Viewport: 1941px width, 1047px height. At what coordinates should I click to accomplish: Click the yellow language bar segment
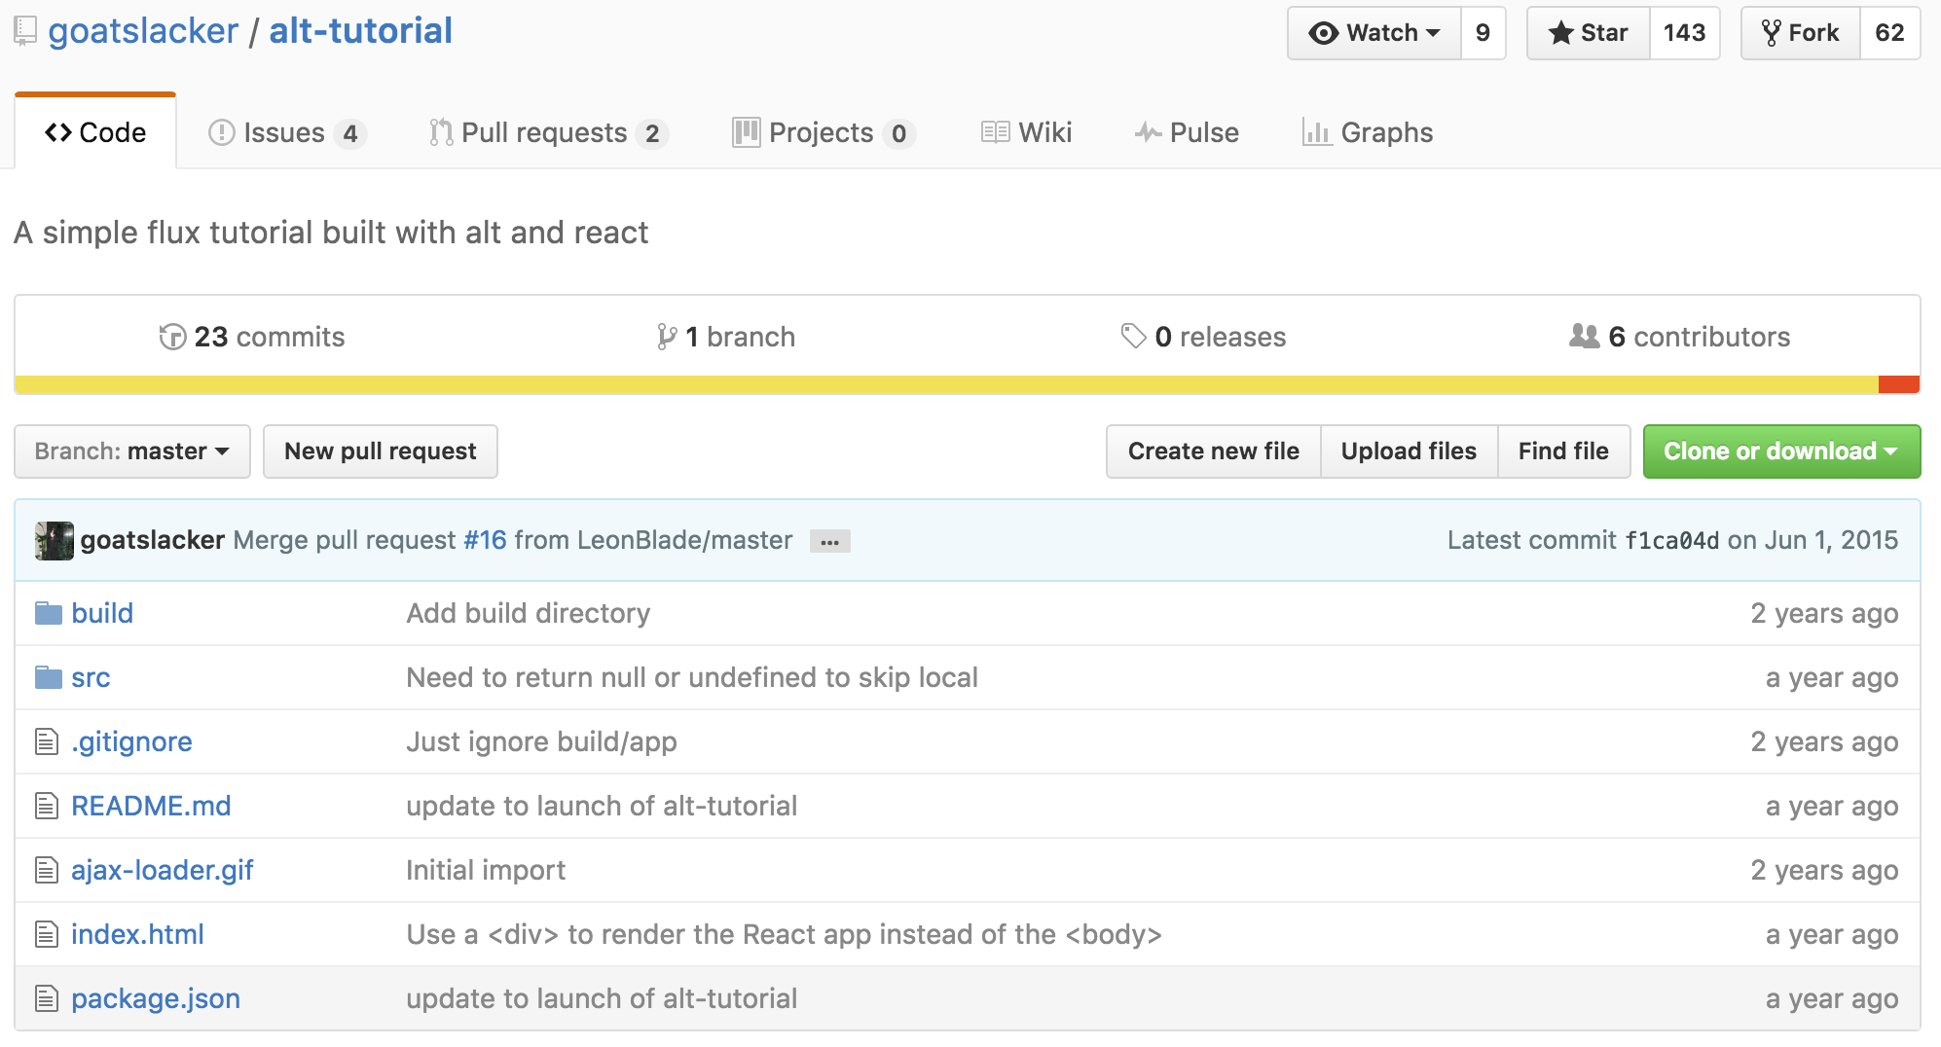[x=946, y=384]
